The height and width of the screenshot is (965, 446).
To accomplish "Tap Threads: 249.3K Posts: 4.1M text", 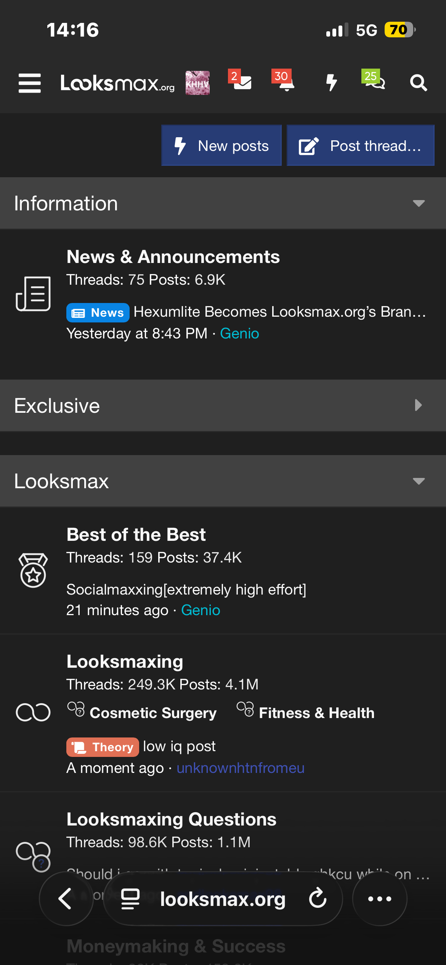I will pos(162,684).
